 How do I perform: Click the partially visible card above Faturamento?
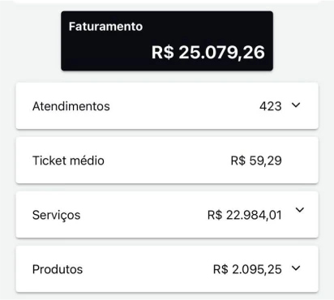pos(167,2)
